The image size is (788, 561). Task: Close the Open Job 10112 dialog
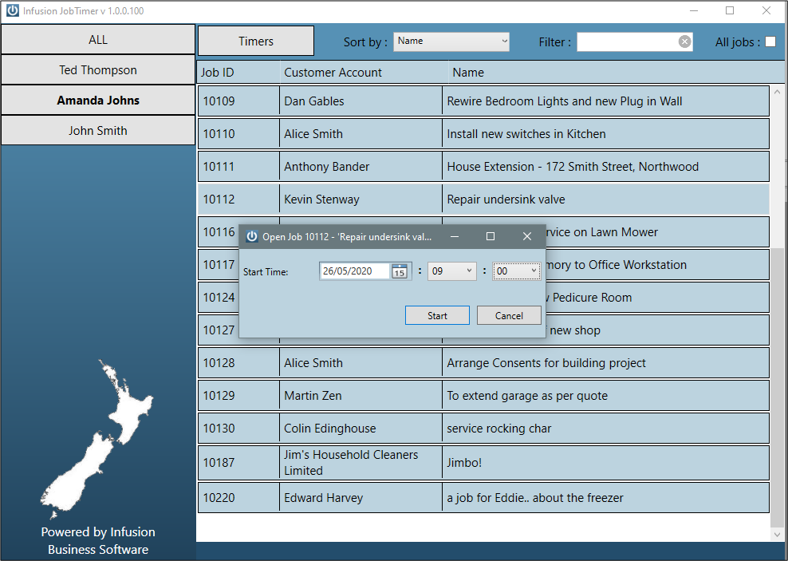(526, 236)
